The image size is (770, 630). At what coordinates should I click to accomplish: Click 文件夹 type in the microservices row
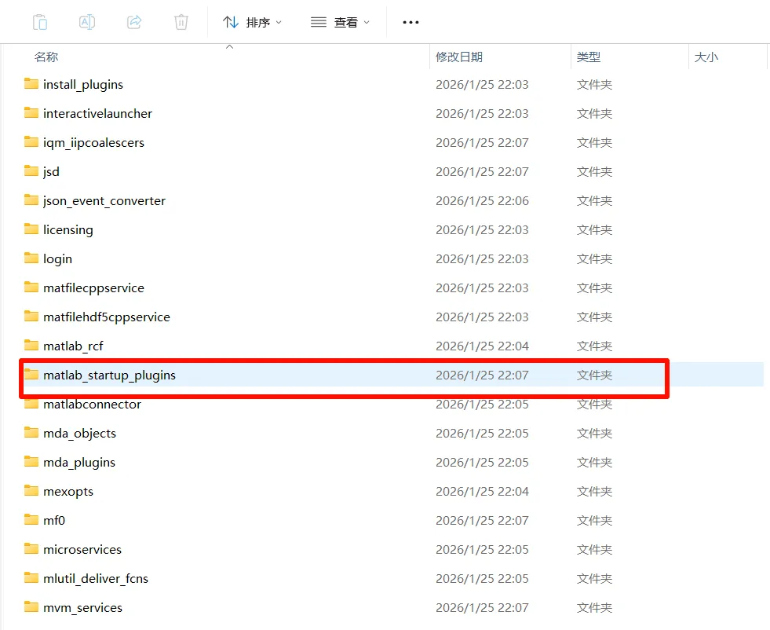pos(594,549)
